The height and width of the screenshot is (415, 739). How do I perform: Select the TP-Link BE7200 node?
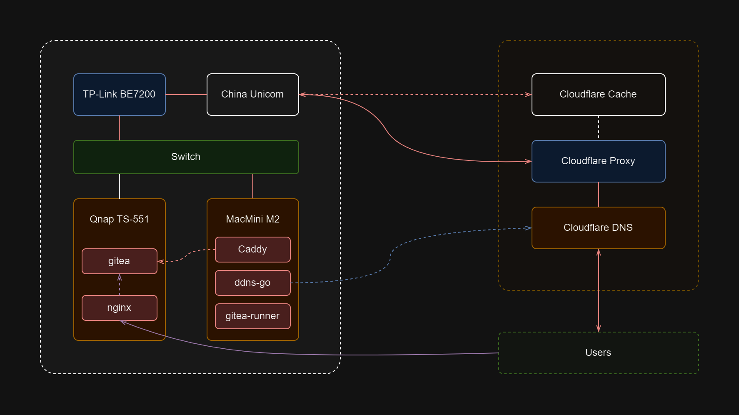pos(119,95)
